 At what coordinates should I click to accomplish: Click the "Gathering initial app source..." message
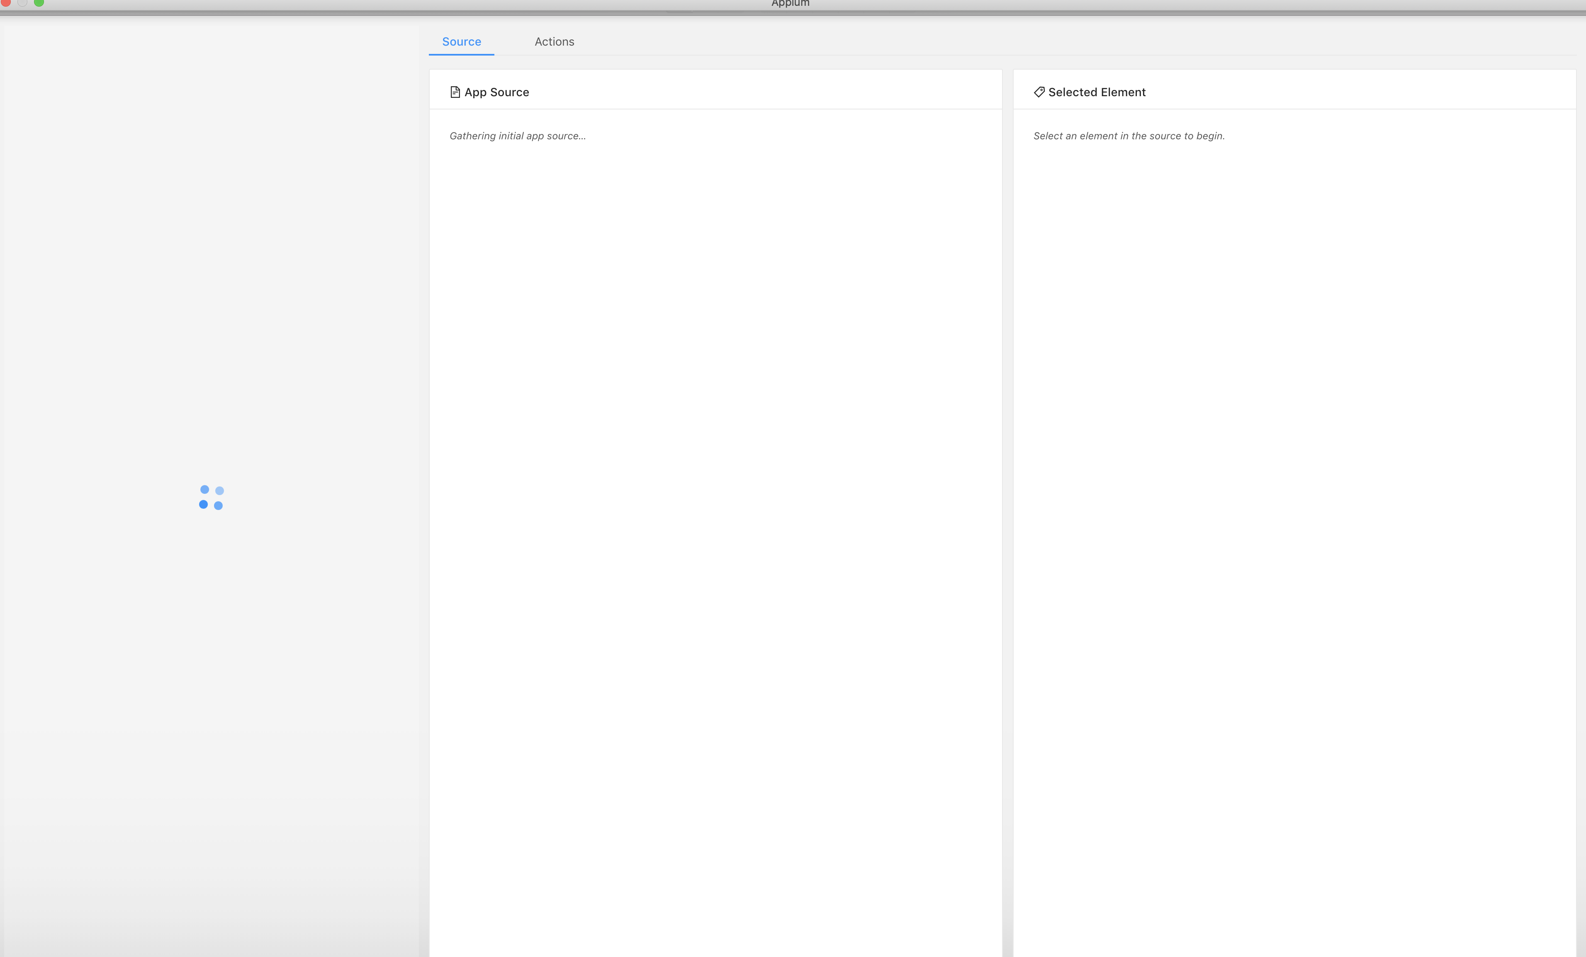coord(518,136)
